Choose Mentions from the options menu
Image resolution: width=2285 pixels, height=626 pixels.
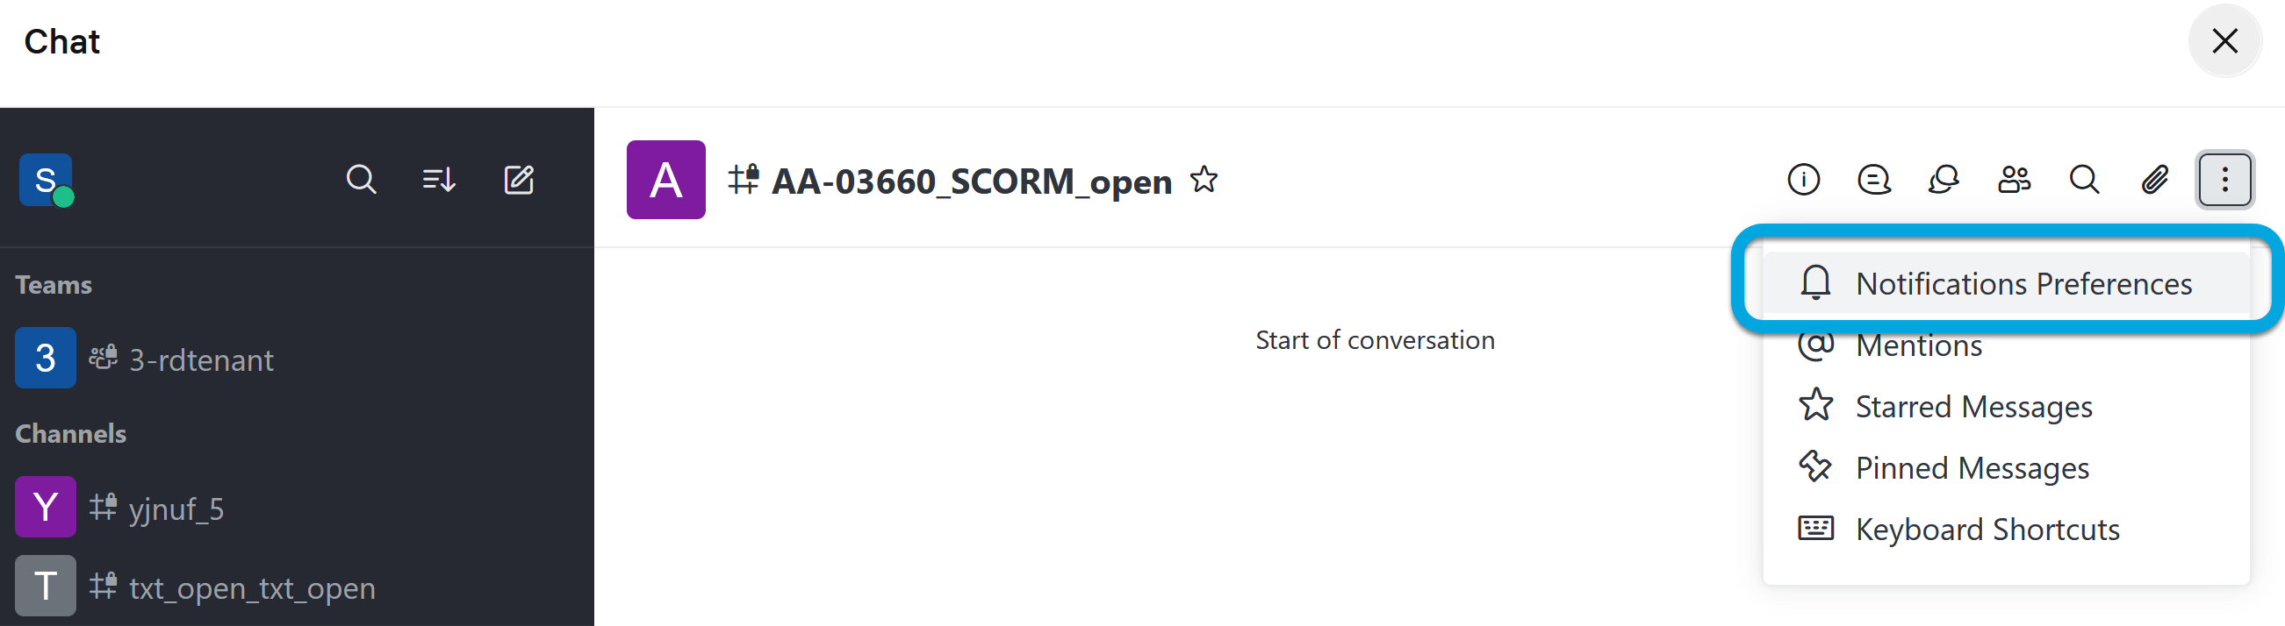[x=1918, y=346]
